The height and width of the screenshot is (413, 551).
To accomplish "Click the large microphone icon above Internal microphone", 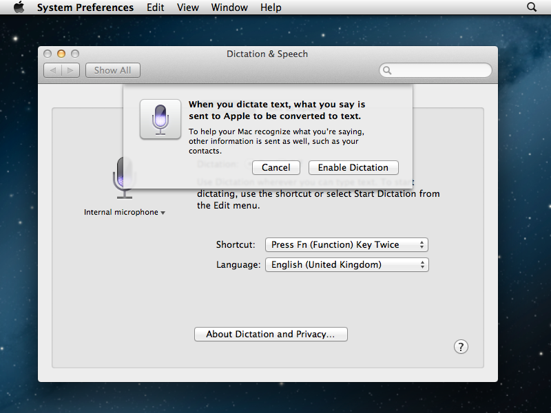I will pyautogui.click(x=124, y=178).
